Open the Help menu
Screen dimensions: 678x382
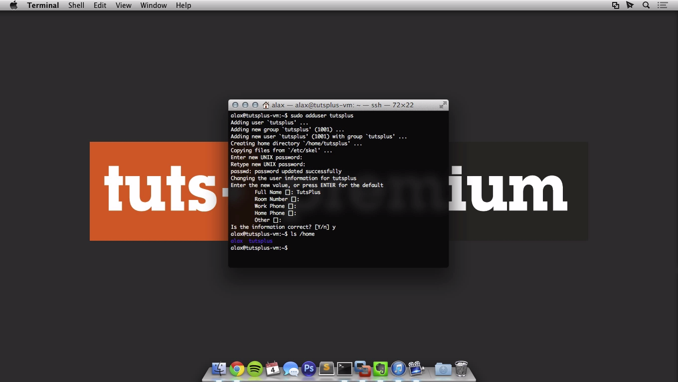(x=183, y=5)
